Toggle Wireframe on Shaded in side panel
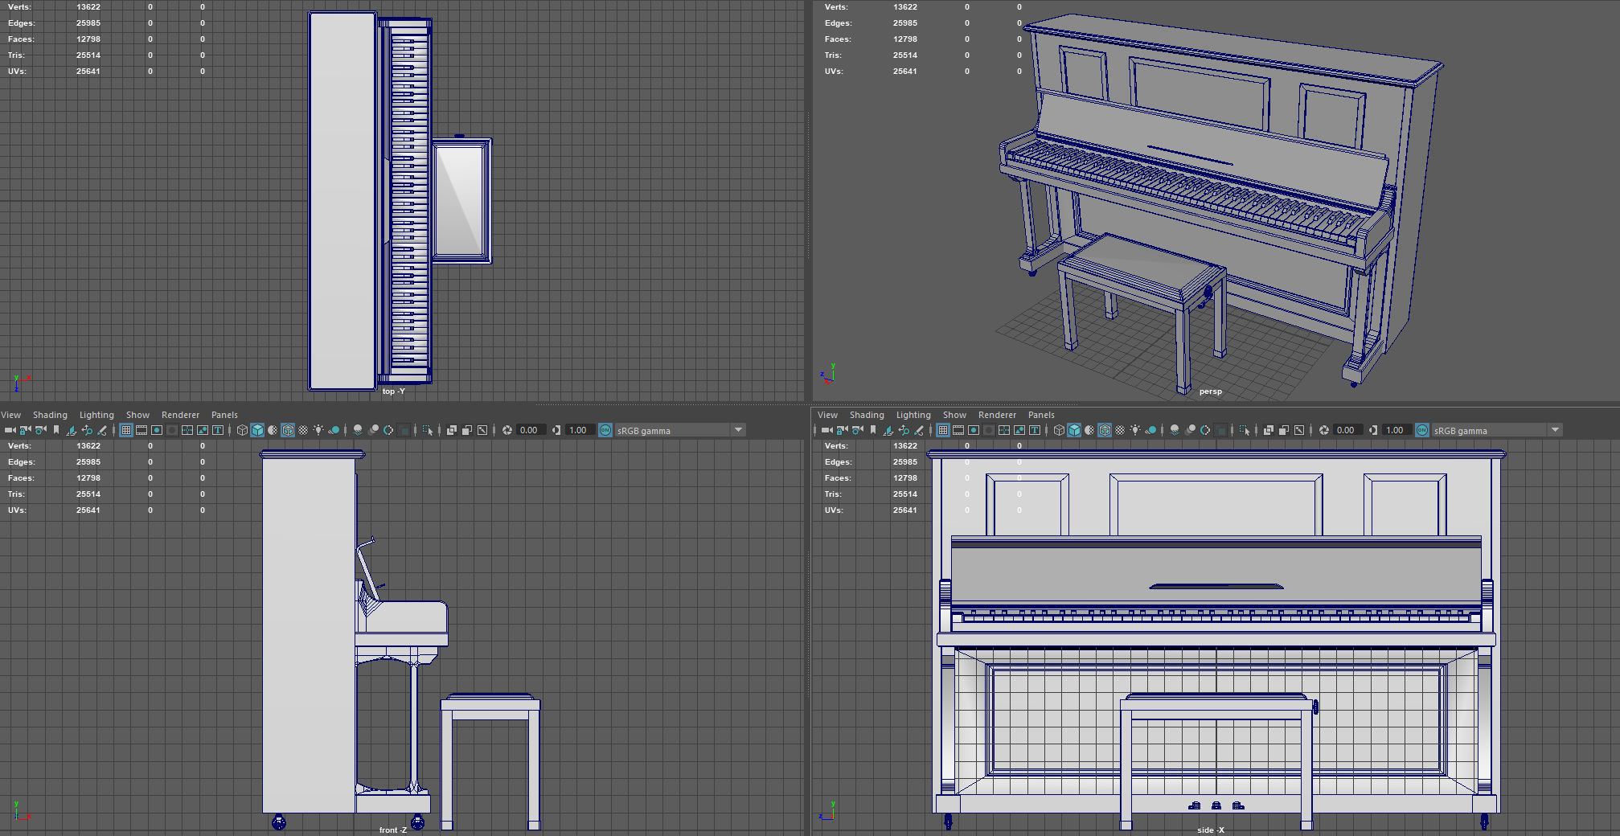This screenshot has width=1620, height=836. tap(1105, 430)
